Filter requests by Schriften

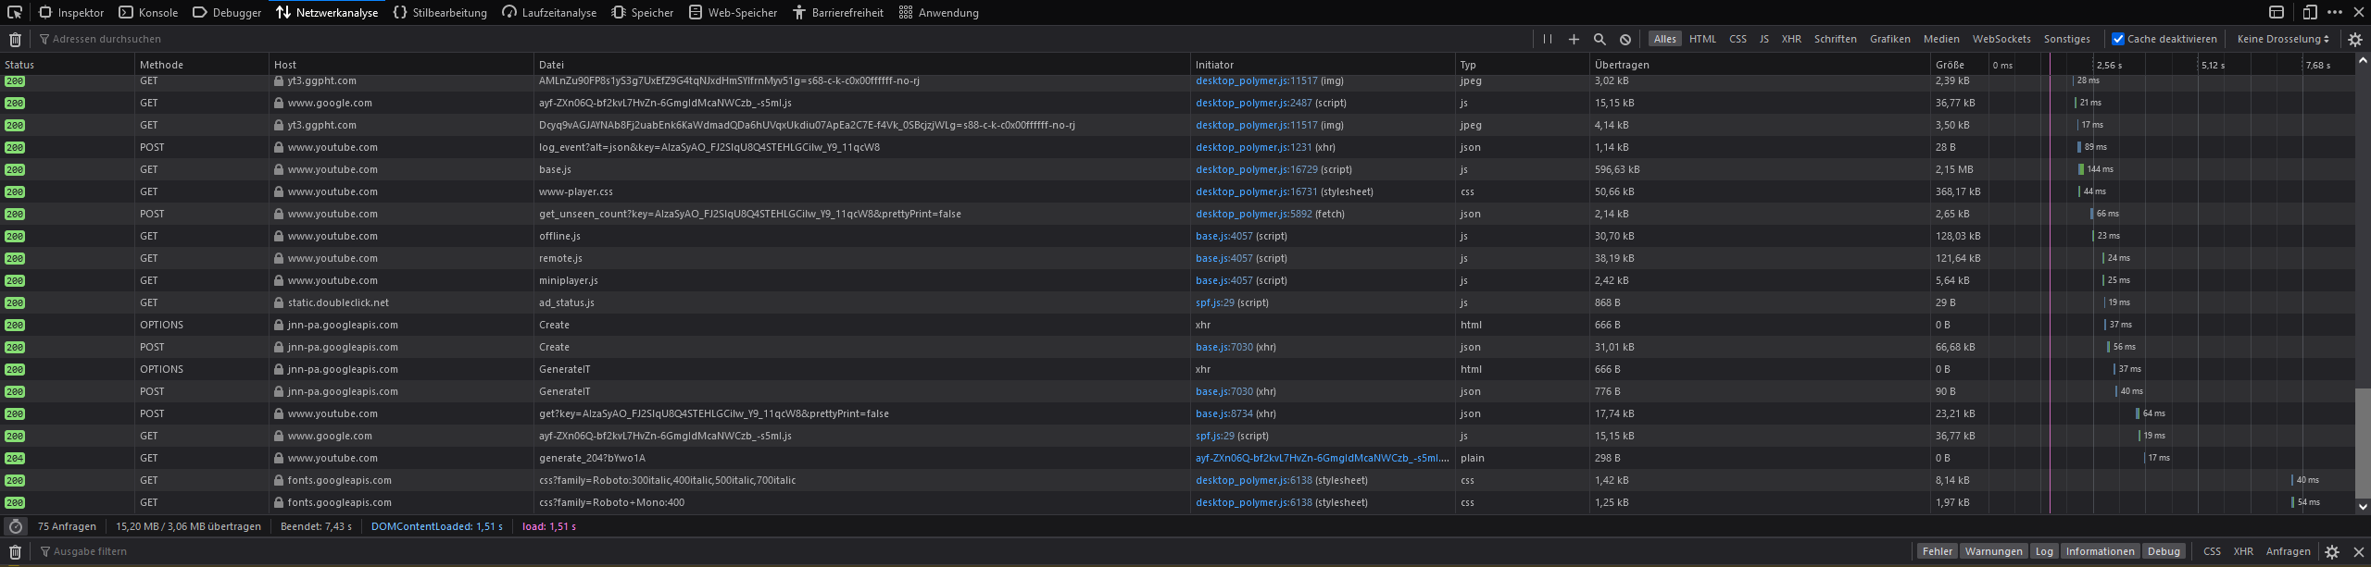click(x=1835, y=39)
